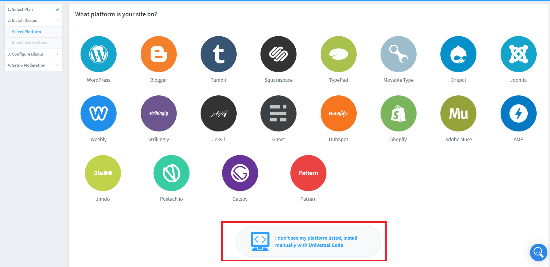Click the Squarespace text label
The height and width of the screenshot is (267, 550).
pyautogui.click(x=278, y=80)
